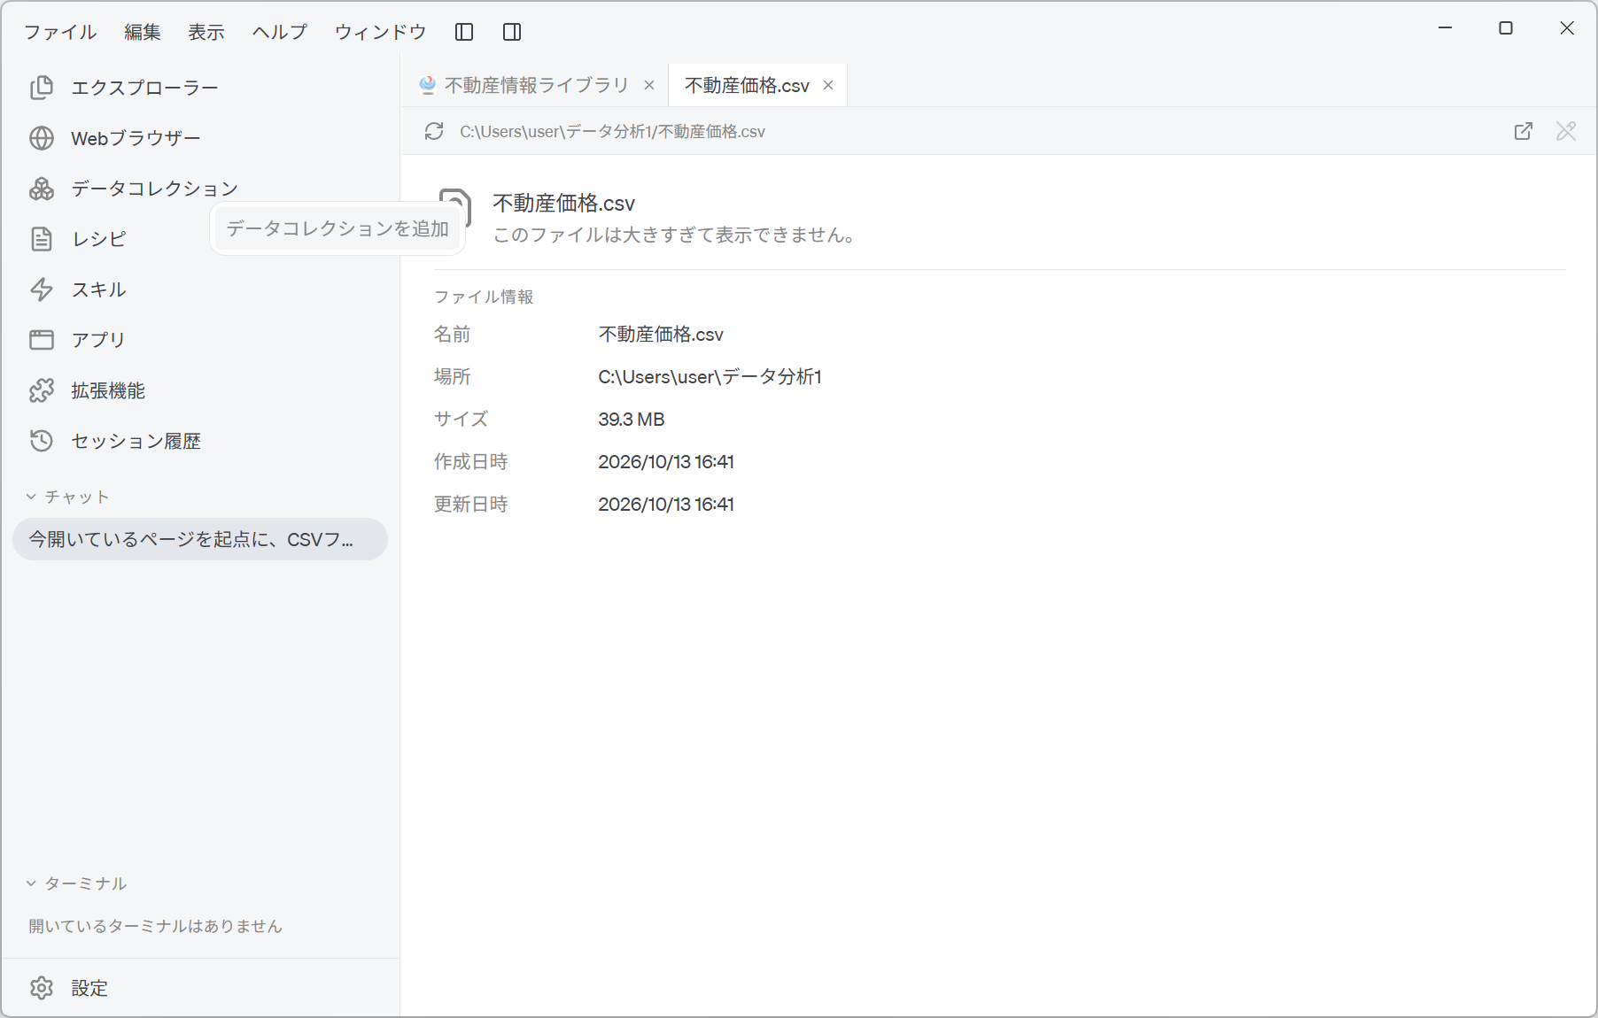Toggle the left sidebar panel icon
Image resolution: width=1598 pixels, height=1018 pixels.
464,32
